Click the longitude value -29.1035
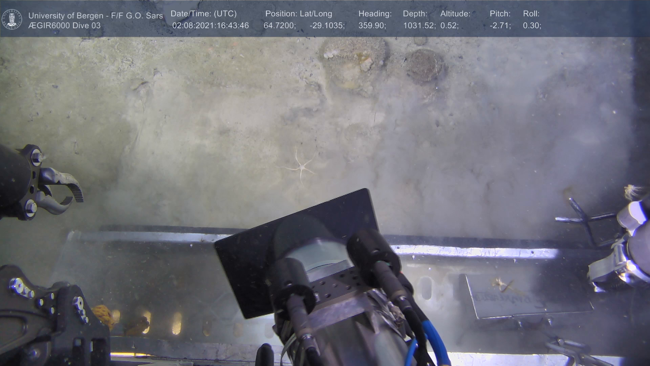The image size is (650, 366). click(327, 26)
